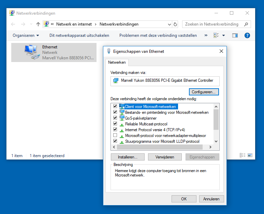Click Annuleren to cancel dialog
The image size is (264, 214).
point(211,199)
